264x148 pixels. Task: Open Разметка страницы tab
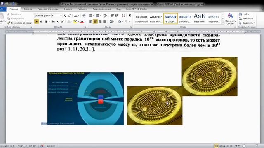[x=48, y=9]
